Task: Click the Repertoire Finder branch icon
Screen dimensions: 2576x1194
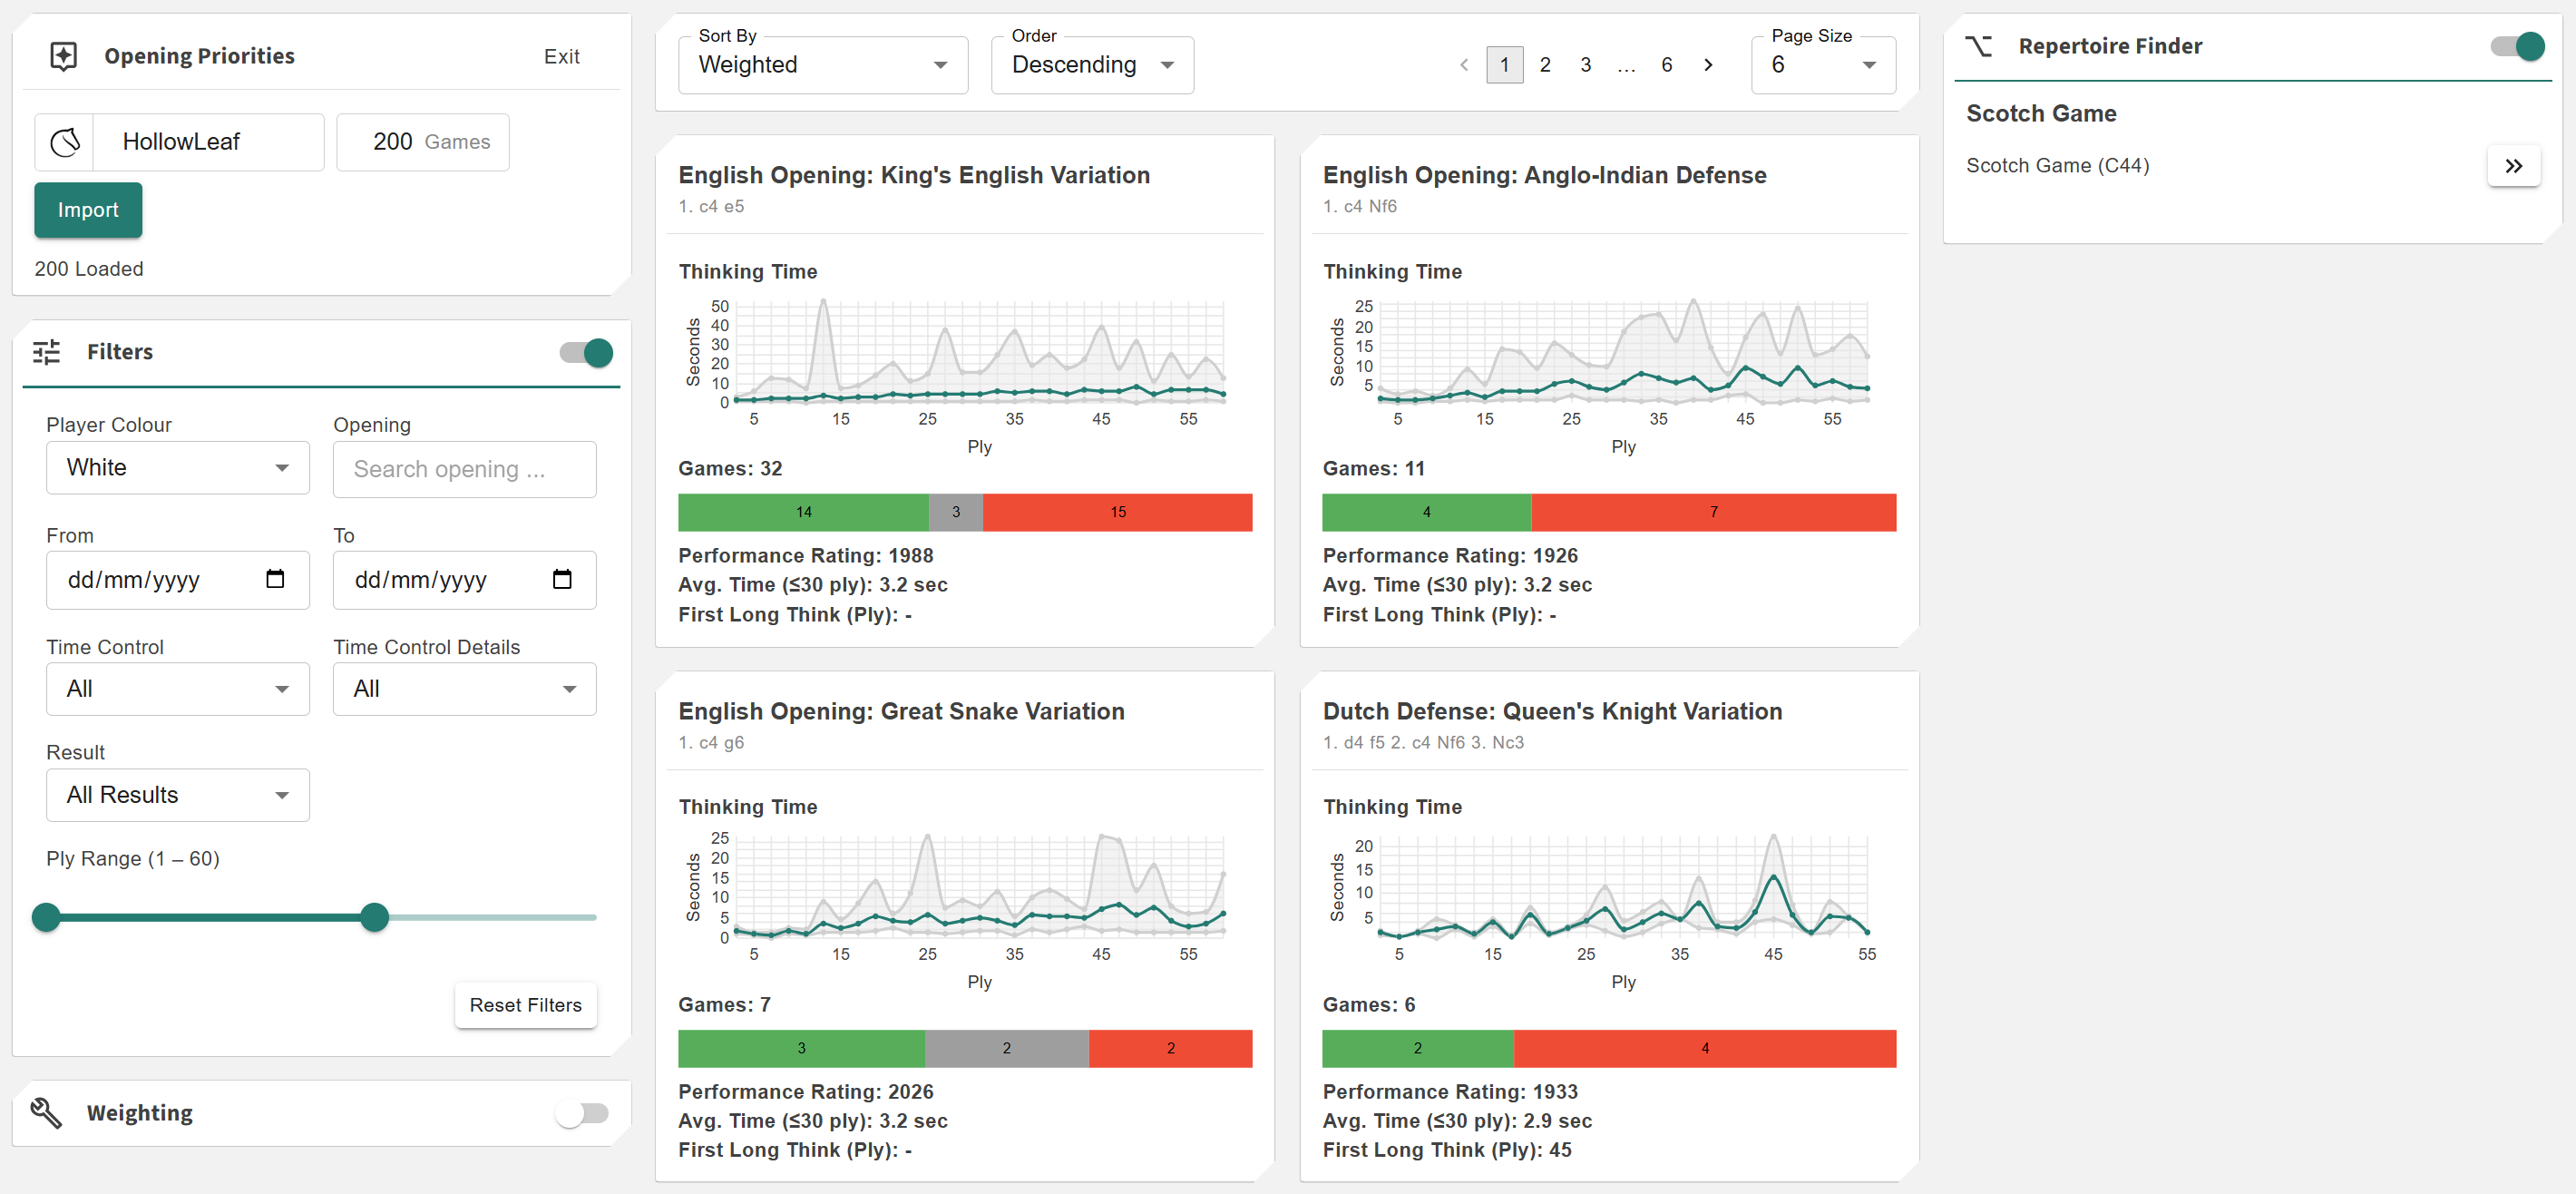Action: click(x=1978, y=46)
